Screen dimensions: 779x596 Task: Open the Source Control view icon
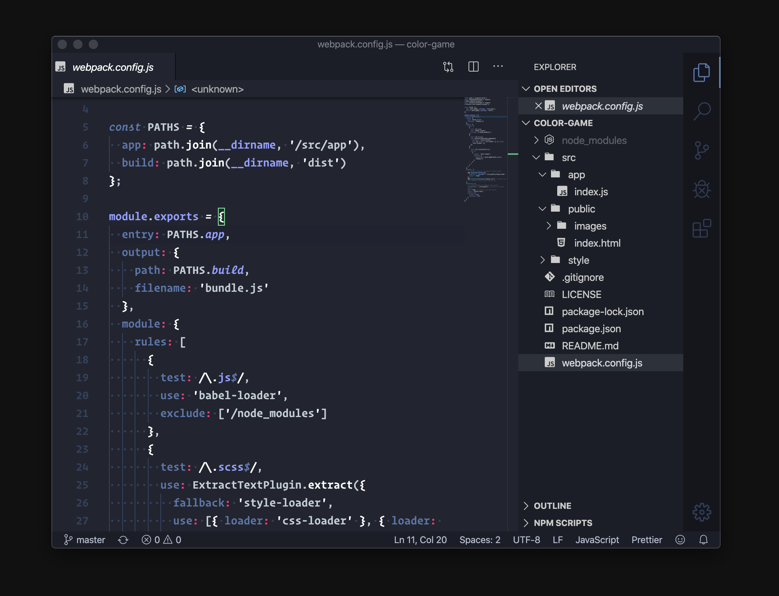pos(702,150)
